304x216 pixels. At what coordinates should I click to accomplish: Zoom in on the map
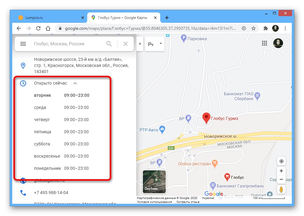point(281,171)
